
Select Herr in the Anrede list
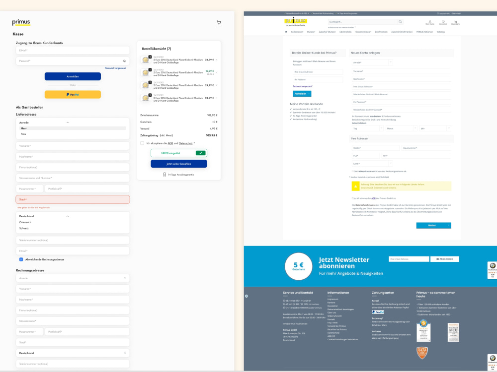click(x=73, y=128)
